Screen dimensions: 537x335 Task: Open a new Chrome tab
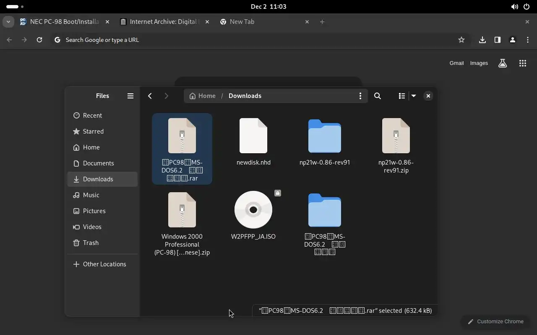point(322,22)
